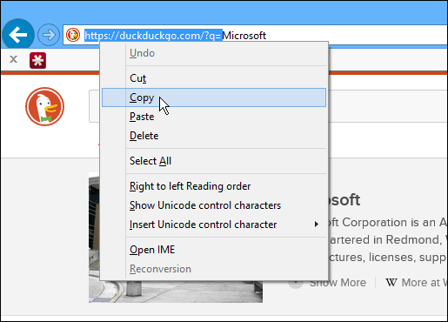Screen dimensions: 448x322
Task: Select Show Unicode control characters
Action: click(214, 205)
